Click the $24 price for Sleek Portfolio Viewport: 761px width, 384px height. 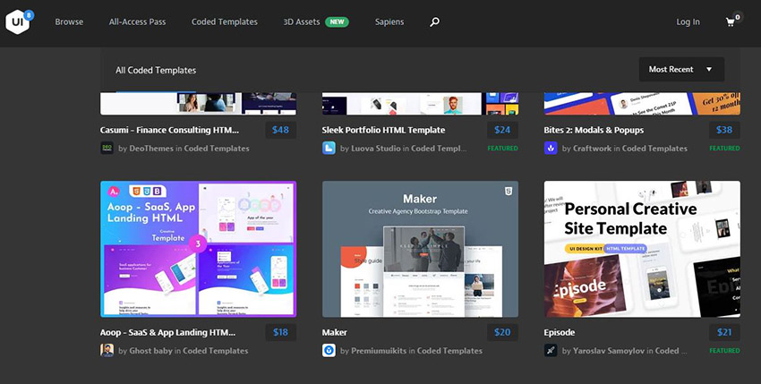coord(502,130)
